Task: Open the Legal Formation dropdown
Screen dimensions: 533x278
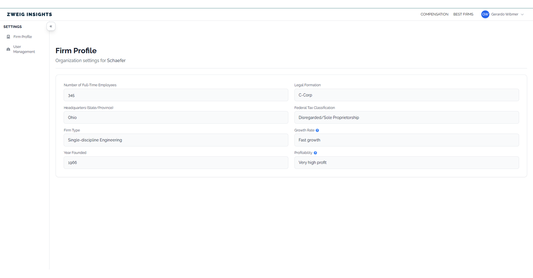Action: 406,95
